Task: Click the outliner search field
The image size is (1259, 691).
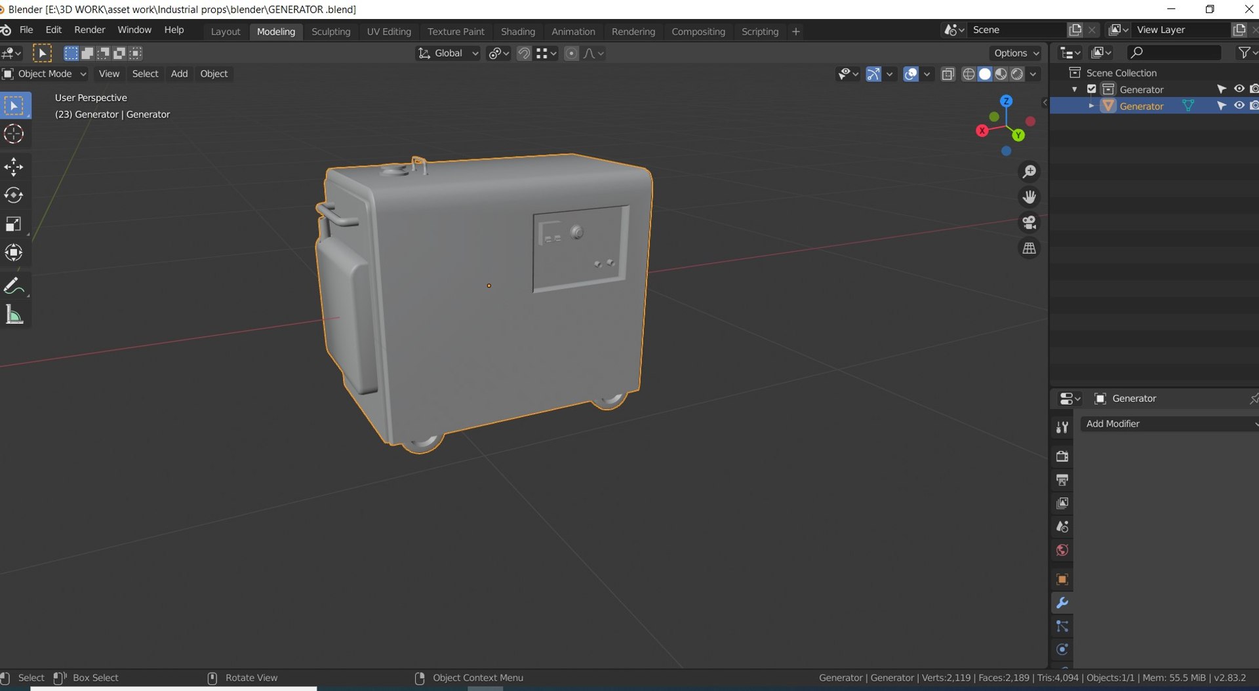Action: (x=1174, y=52)
